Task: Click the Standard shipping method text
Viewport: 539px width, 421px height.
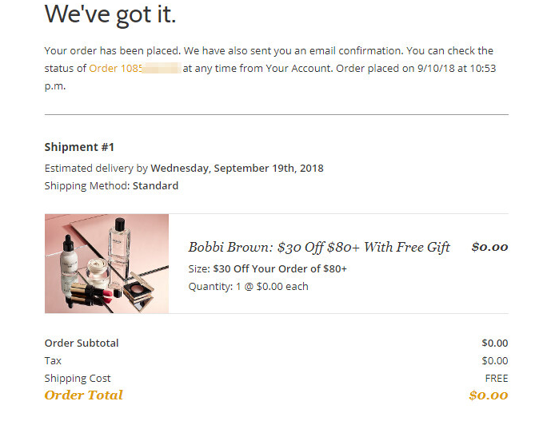Action: click(155, 186)
